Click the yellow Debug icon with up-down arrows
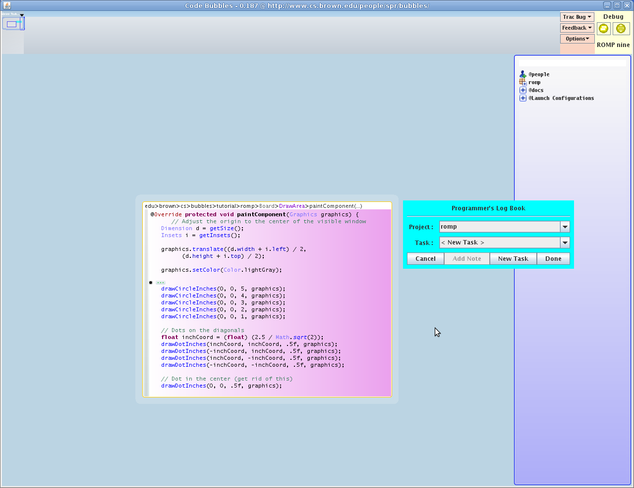 pos(621,29)
